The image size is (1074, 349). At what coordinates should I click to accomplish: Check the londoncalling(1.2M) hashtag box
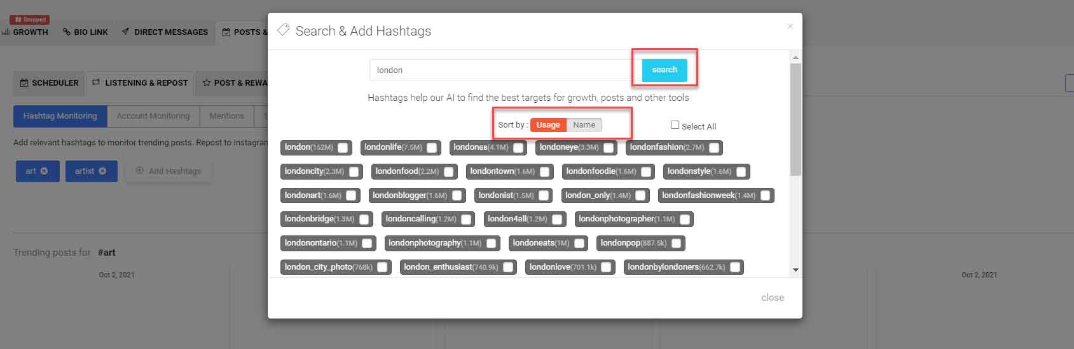pos(466,220)
